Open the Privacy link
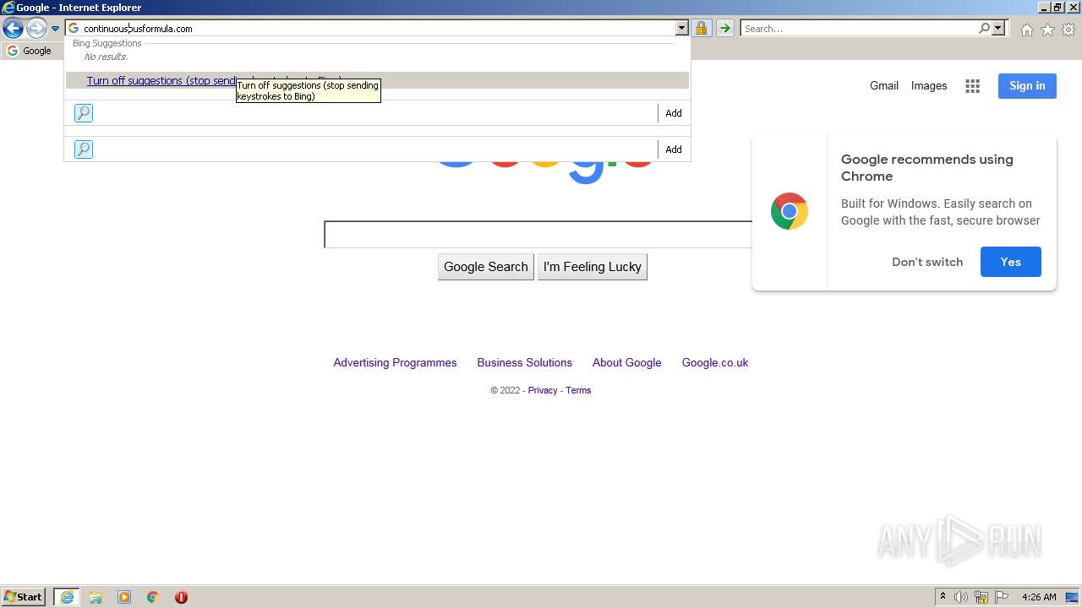1082x608 pixels. (x=543, y=390)
